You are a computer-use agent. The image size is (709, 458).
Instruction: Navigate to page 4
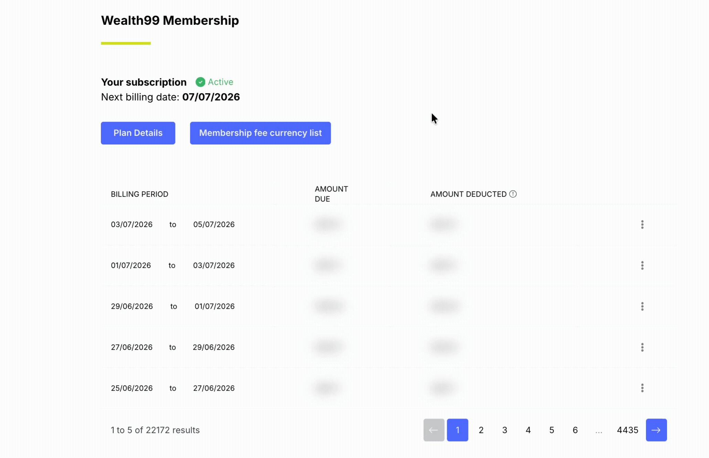pyautogui.click(x=528, y=430)
